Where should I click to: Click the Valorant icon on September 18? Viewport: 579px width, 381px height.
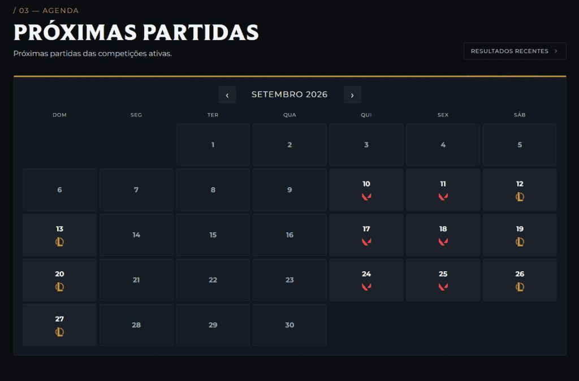tap(443, 242)
